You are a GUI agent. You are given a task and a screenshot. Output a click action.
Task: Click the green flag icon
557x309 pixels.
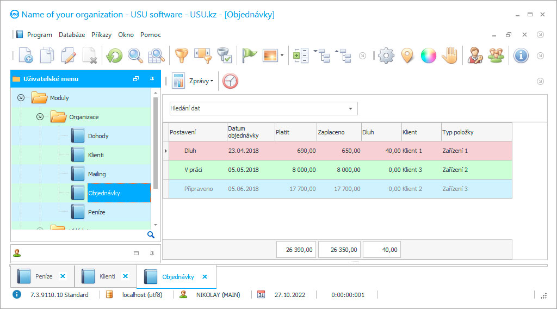pos(249,55)
